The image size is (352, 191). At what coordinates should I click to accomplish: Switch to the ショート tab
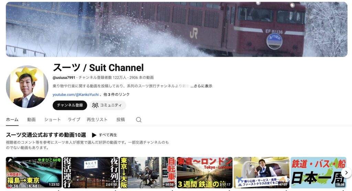(x=52, y=120)
